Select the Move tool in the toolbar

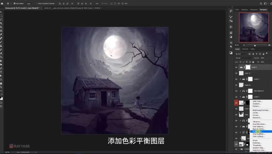(1, 12)
